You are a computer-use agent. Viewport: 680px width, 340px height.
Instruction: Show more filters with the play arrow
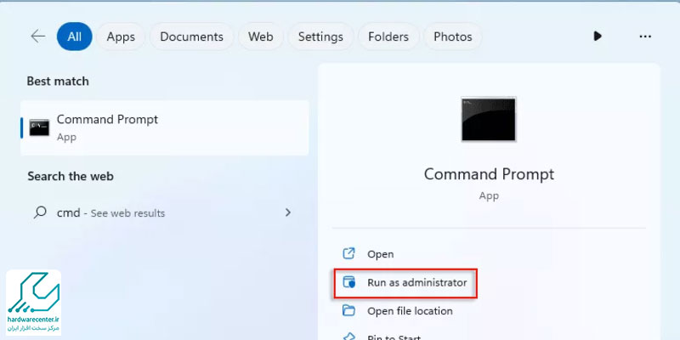tap(598, 37)
